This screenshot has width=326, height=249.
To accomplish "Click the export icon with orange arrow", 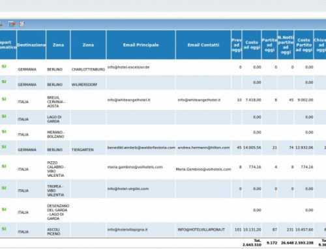I will click(12, 24).
